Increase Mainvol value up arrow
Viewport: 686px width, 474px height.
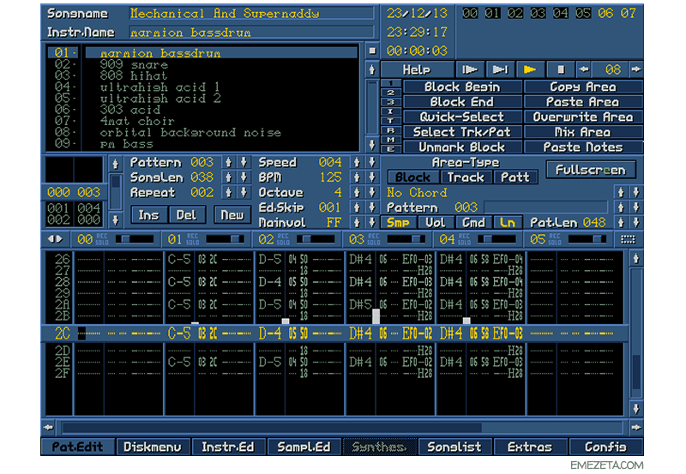click(357, 223)
